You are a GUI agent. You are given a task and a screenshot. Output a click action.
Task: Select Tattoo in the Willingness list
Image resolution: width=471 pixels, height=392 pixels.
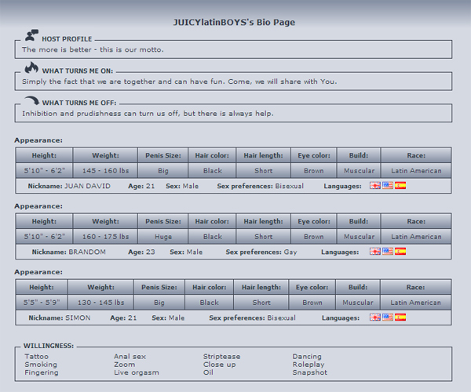tap(36, 357)
